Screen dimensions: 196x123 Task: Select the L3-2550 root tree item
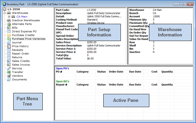click(14, 9)
